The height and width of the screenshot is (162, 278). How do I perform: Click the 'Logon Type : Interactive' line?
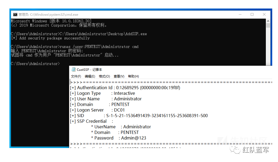pos(103,93)
